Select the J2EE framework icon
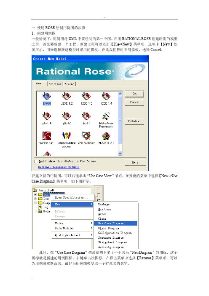The height and width of the screenshot is (296, 209). [x=47, y=96]
